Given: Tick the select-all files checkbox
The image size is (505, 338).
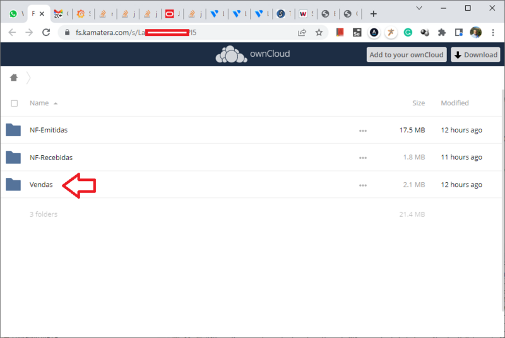Looking at the screenshot, I should click(14, 103).
